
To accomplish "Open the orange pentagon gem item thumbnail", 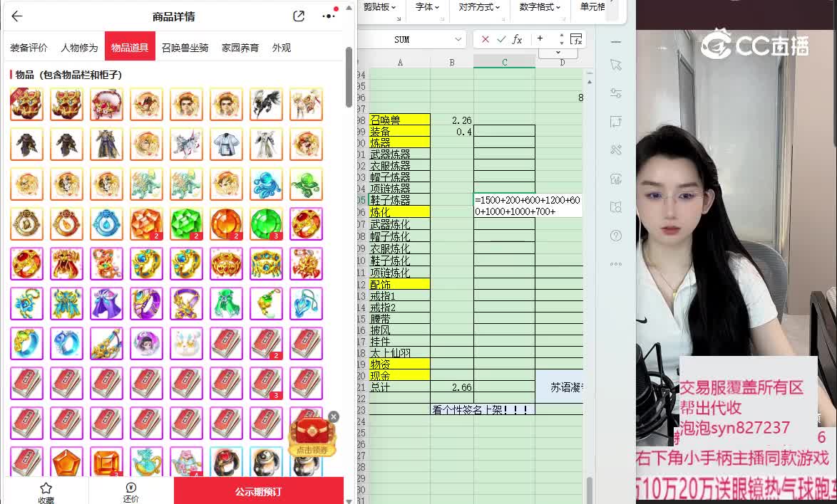I will 66,461.
